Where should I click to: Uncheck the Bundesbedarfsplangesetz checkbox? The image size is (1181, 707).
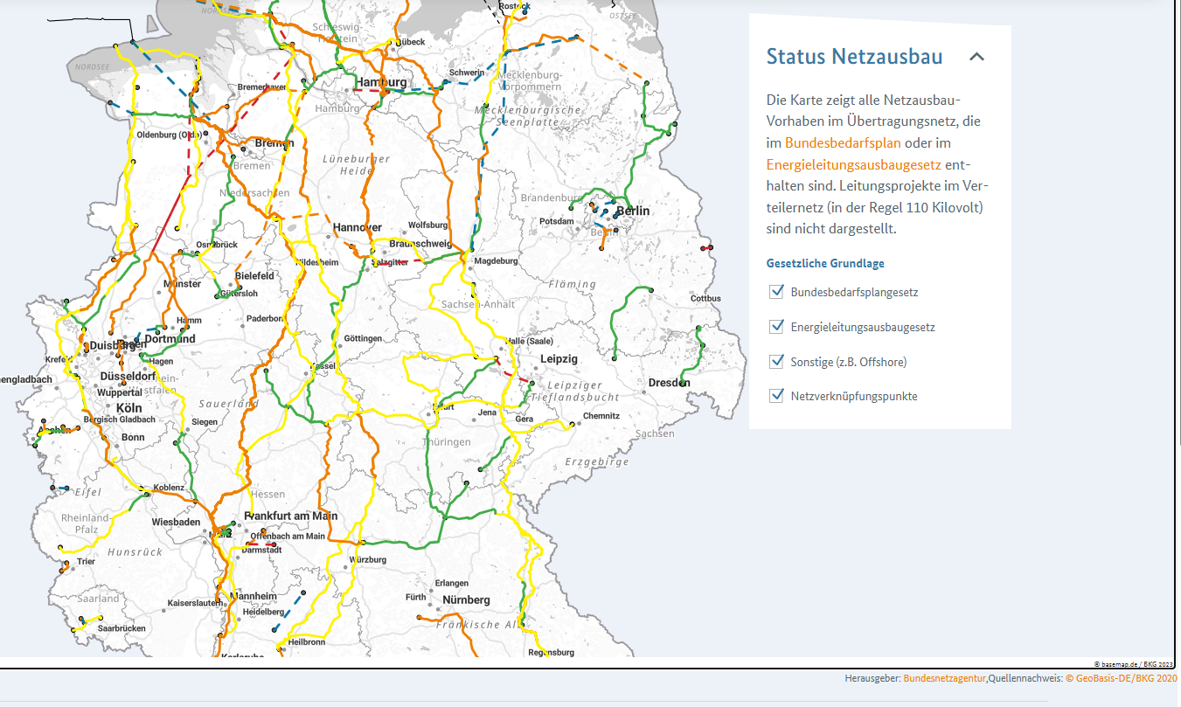point(776,292)
